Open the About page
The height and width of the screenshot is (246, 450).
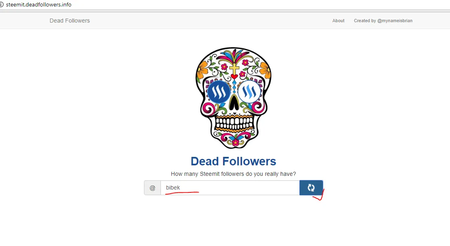[338, 21]
